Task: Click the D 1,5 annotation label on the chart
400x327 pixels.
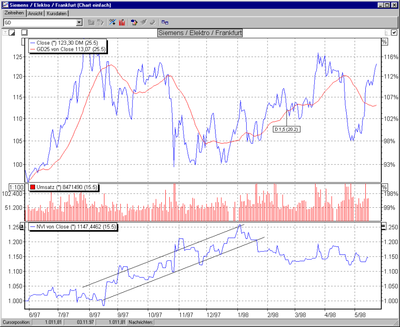Action: [287, 129]
